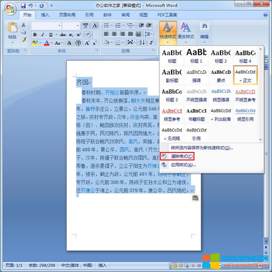The image size is (272, 272).
Task: Open the round Office button menu
Action: tap(10, 9)
